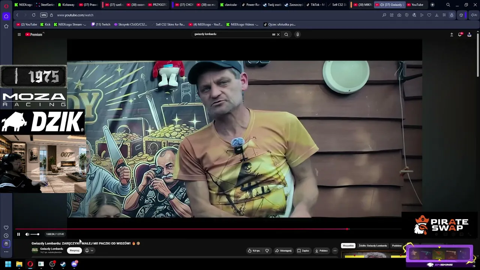Share the video via Udostępnij
This screenshot has width=480, height=270.
click(x=283, y=250)
